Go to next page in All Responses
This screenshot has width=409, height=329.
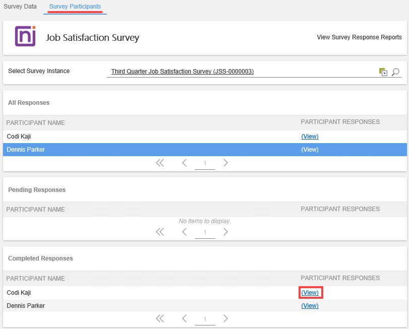click(225, 163)
